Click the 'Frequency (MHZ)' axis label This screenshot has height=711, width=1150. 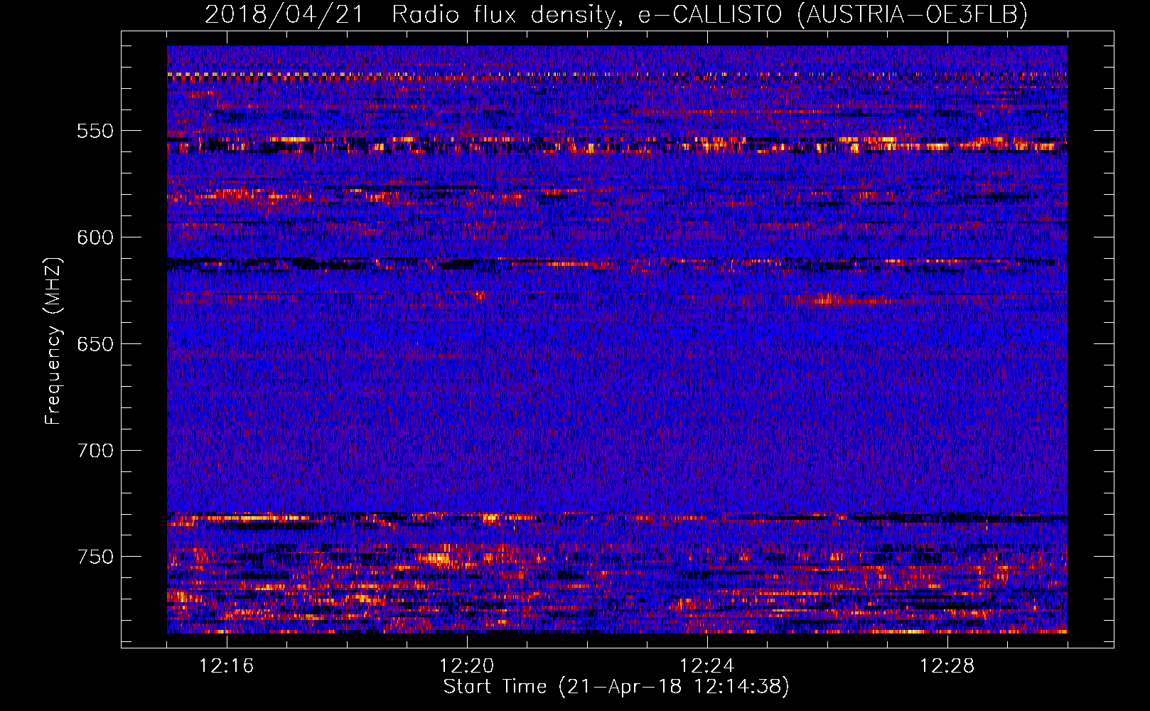pyautogui.click(x=53, y=341)
